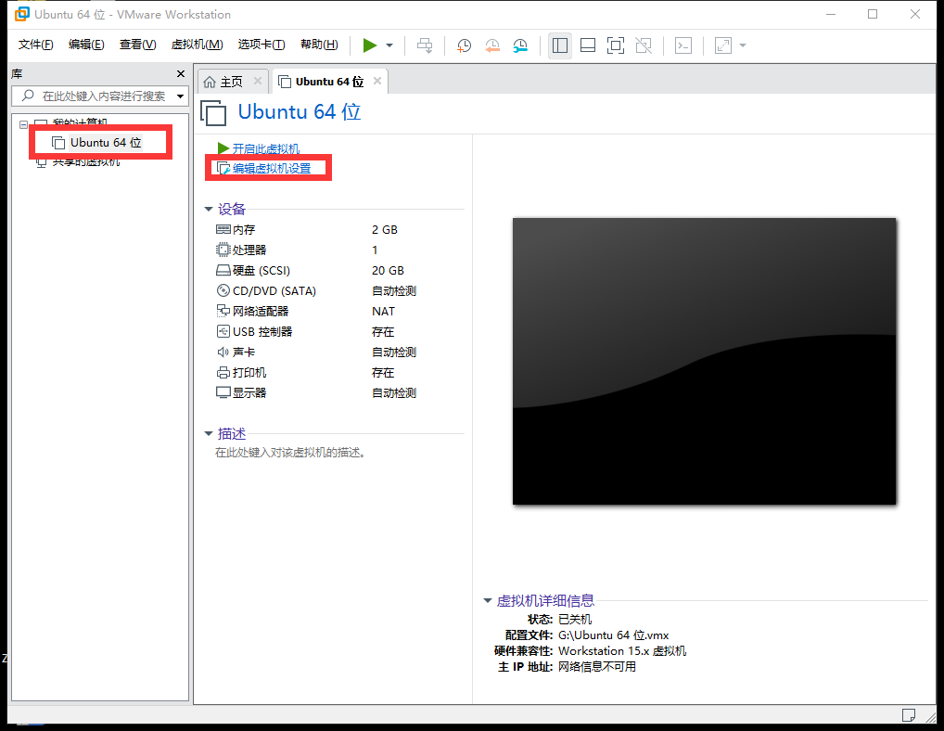944x731 pixels.
Task: Collapse the 描述 section
Action: [209, 433]
